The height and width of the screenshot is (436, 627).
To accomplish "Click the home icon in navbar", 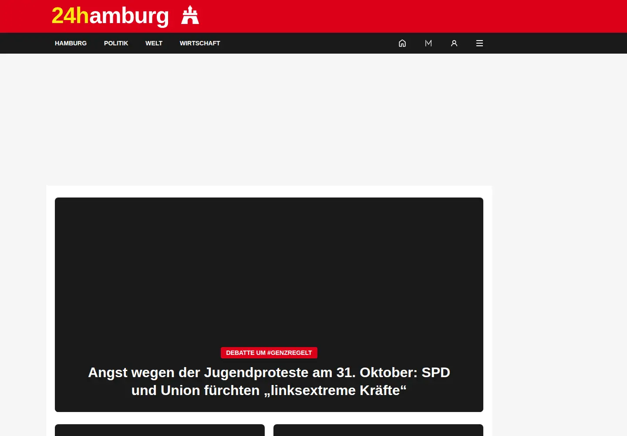I will pyautogui.click(x=402, y=43).
